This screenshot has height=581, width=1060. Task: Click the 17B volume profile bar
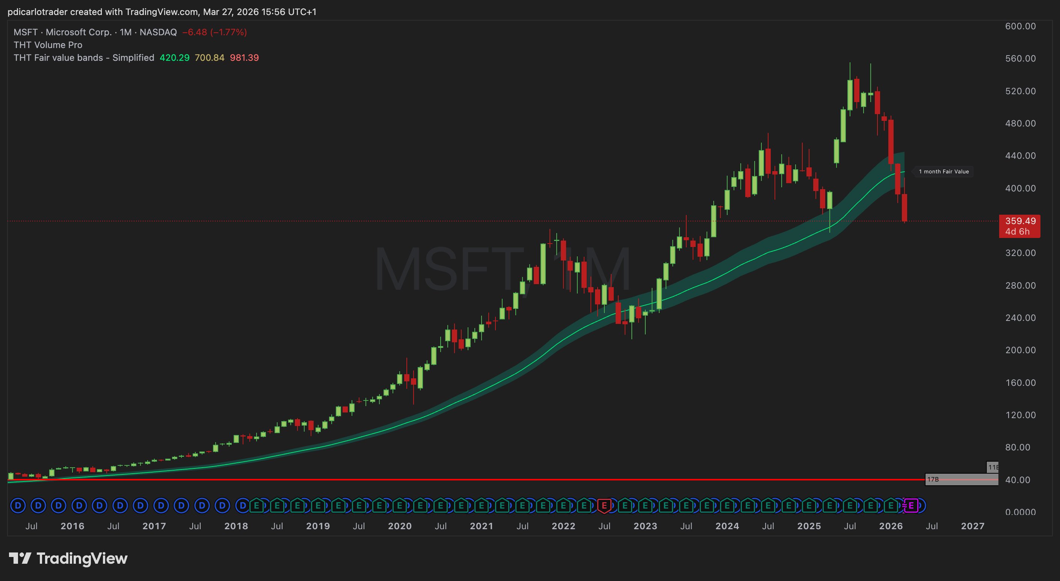[961, 479]
